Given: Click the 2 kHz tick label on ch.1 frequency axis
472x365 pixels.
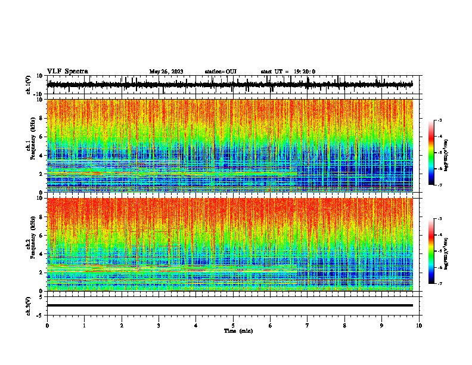Looking at the screenshot, I should (41, 174).
